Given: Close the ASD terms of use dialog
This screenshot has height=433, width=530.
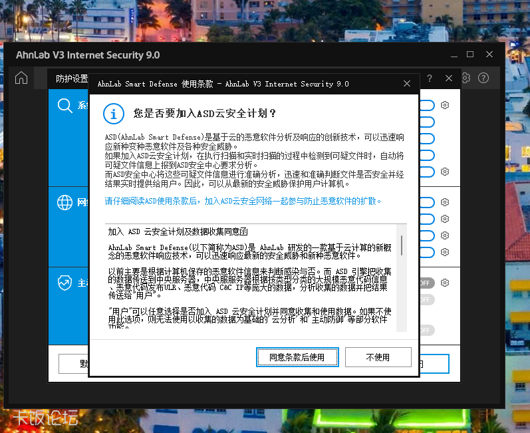Looking at the screenshot, I should coord(407,84).
